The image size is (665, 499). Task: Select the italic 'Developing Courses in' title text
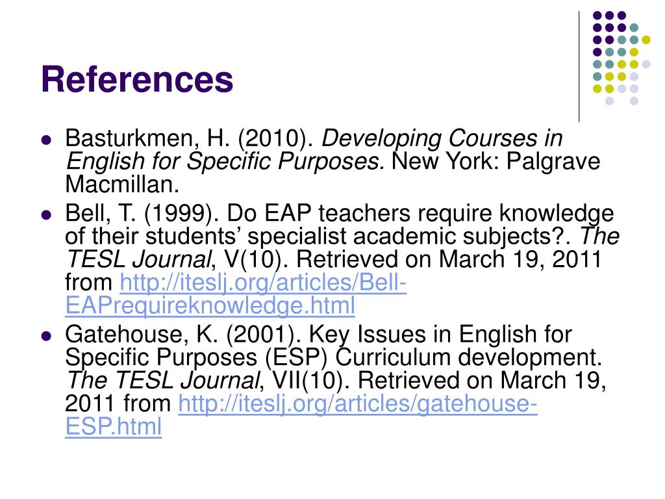tap(442, 138)
